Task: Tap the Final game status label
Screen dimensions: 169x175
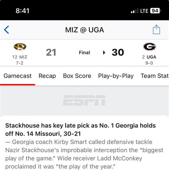Action: pos(84,53)
